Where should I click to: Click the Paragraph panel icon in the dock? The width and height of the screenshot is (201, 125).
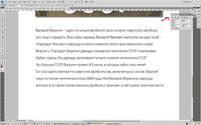(195, 15)
